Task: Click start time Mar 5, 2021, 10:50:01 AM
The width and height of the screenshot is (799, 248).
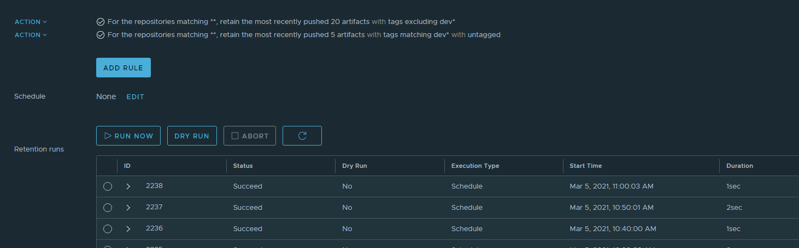Action: click(612, 208)
